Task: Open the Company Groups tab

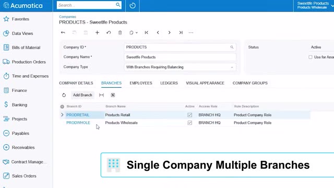Action: (x=250, y=83)
